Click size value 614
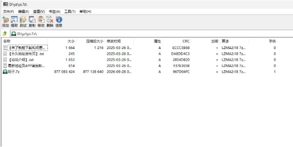This screenshot has width=293, height=147. pos(71,66)
